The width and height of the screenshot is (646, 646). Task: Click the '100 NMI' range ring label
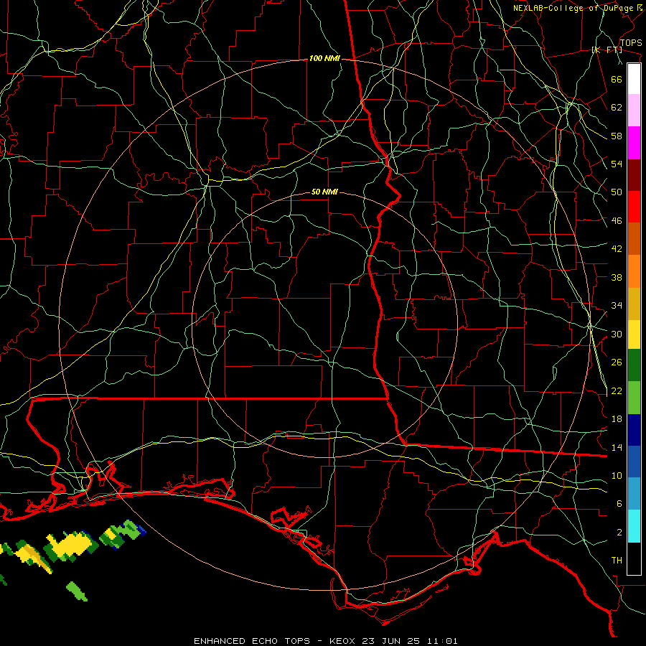324,59
